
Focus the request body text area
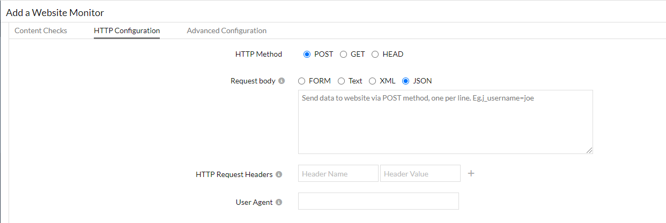click(445, 122)
